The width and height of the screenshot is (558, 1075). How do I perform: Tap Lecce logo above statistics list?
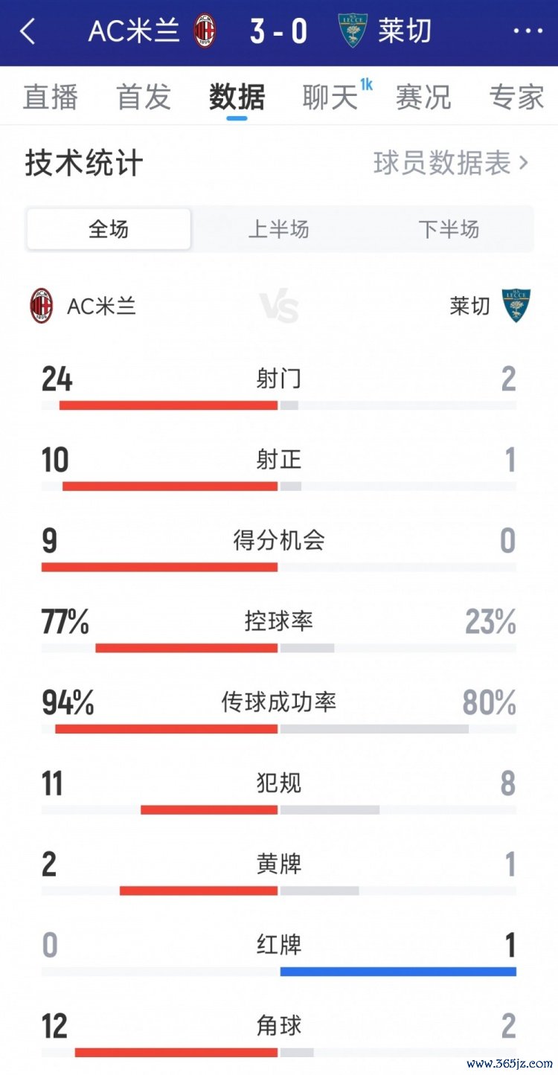pyautogui.click(x=516, y=305)
